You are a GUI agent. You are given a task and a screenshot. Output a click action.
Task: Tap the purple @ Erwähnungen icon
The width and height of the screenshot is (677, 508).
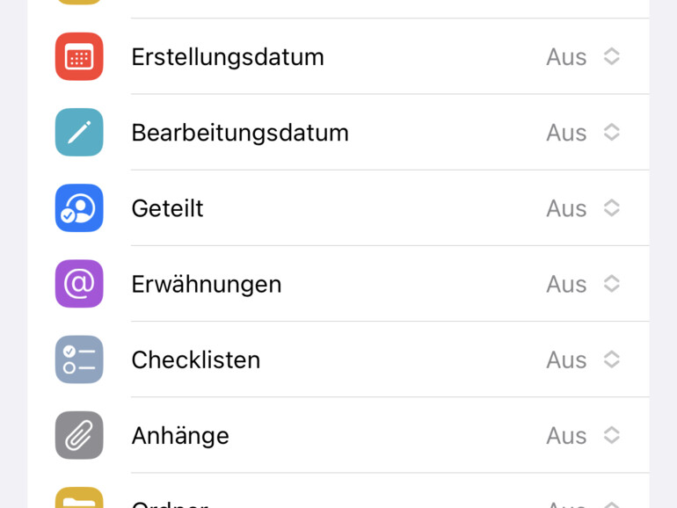pyautogui.click(x=79, y=284)
